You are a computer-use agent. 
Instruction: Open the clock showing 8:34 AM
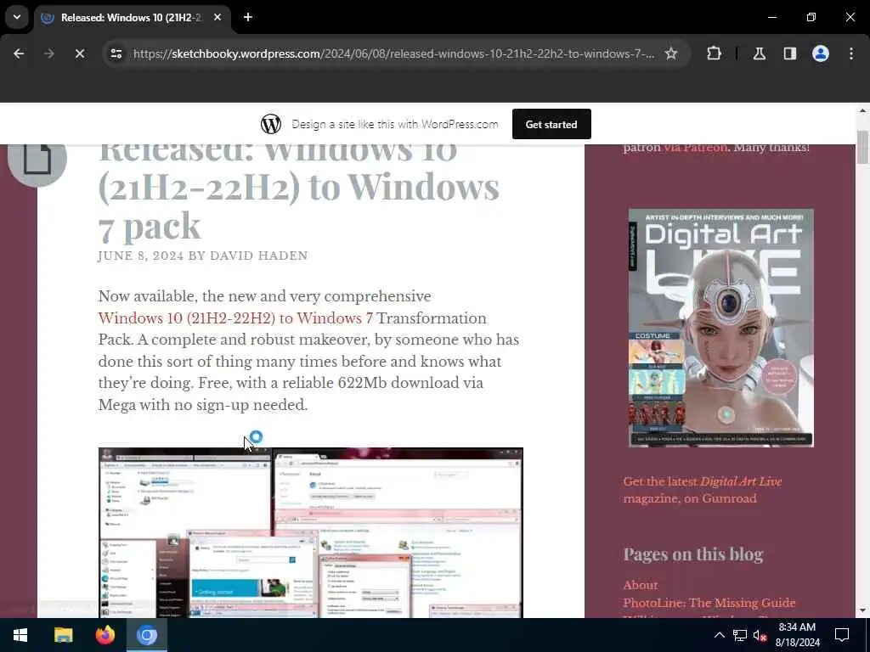pos(797,635)
